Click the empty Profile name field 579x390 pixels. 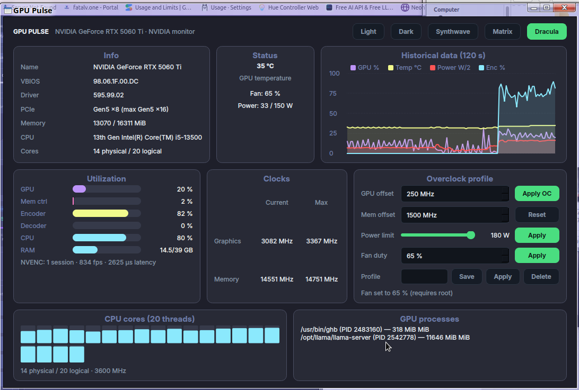tap(424, 276)
